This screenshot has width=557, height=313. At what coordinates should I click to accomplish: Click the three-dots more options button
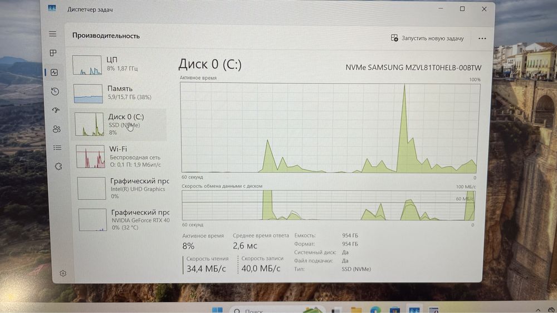(482, 38)
